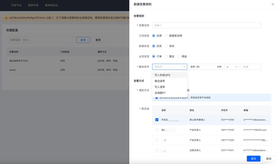Viewport: 278px width, 164px height.
Task: Click the warning icon in the announcement banner
Action: 6,18
